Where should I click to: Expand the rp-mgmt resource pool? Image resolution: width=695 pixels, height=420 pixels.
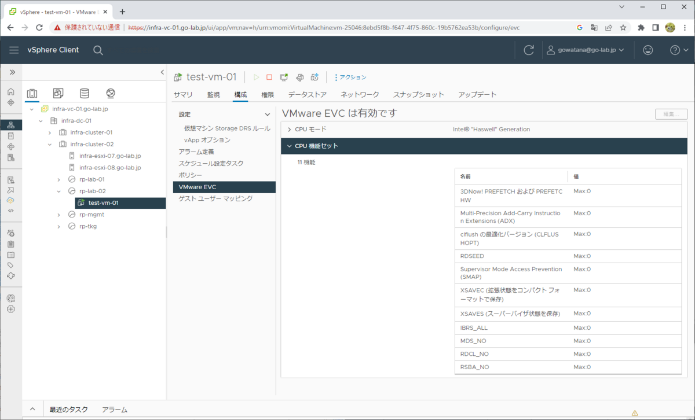[58, 215]
